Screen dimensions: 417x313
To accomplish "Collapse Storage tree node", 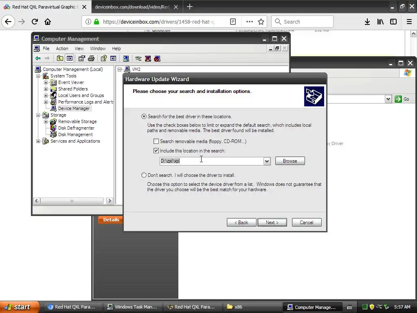I will tap(38, 115).
